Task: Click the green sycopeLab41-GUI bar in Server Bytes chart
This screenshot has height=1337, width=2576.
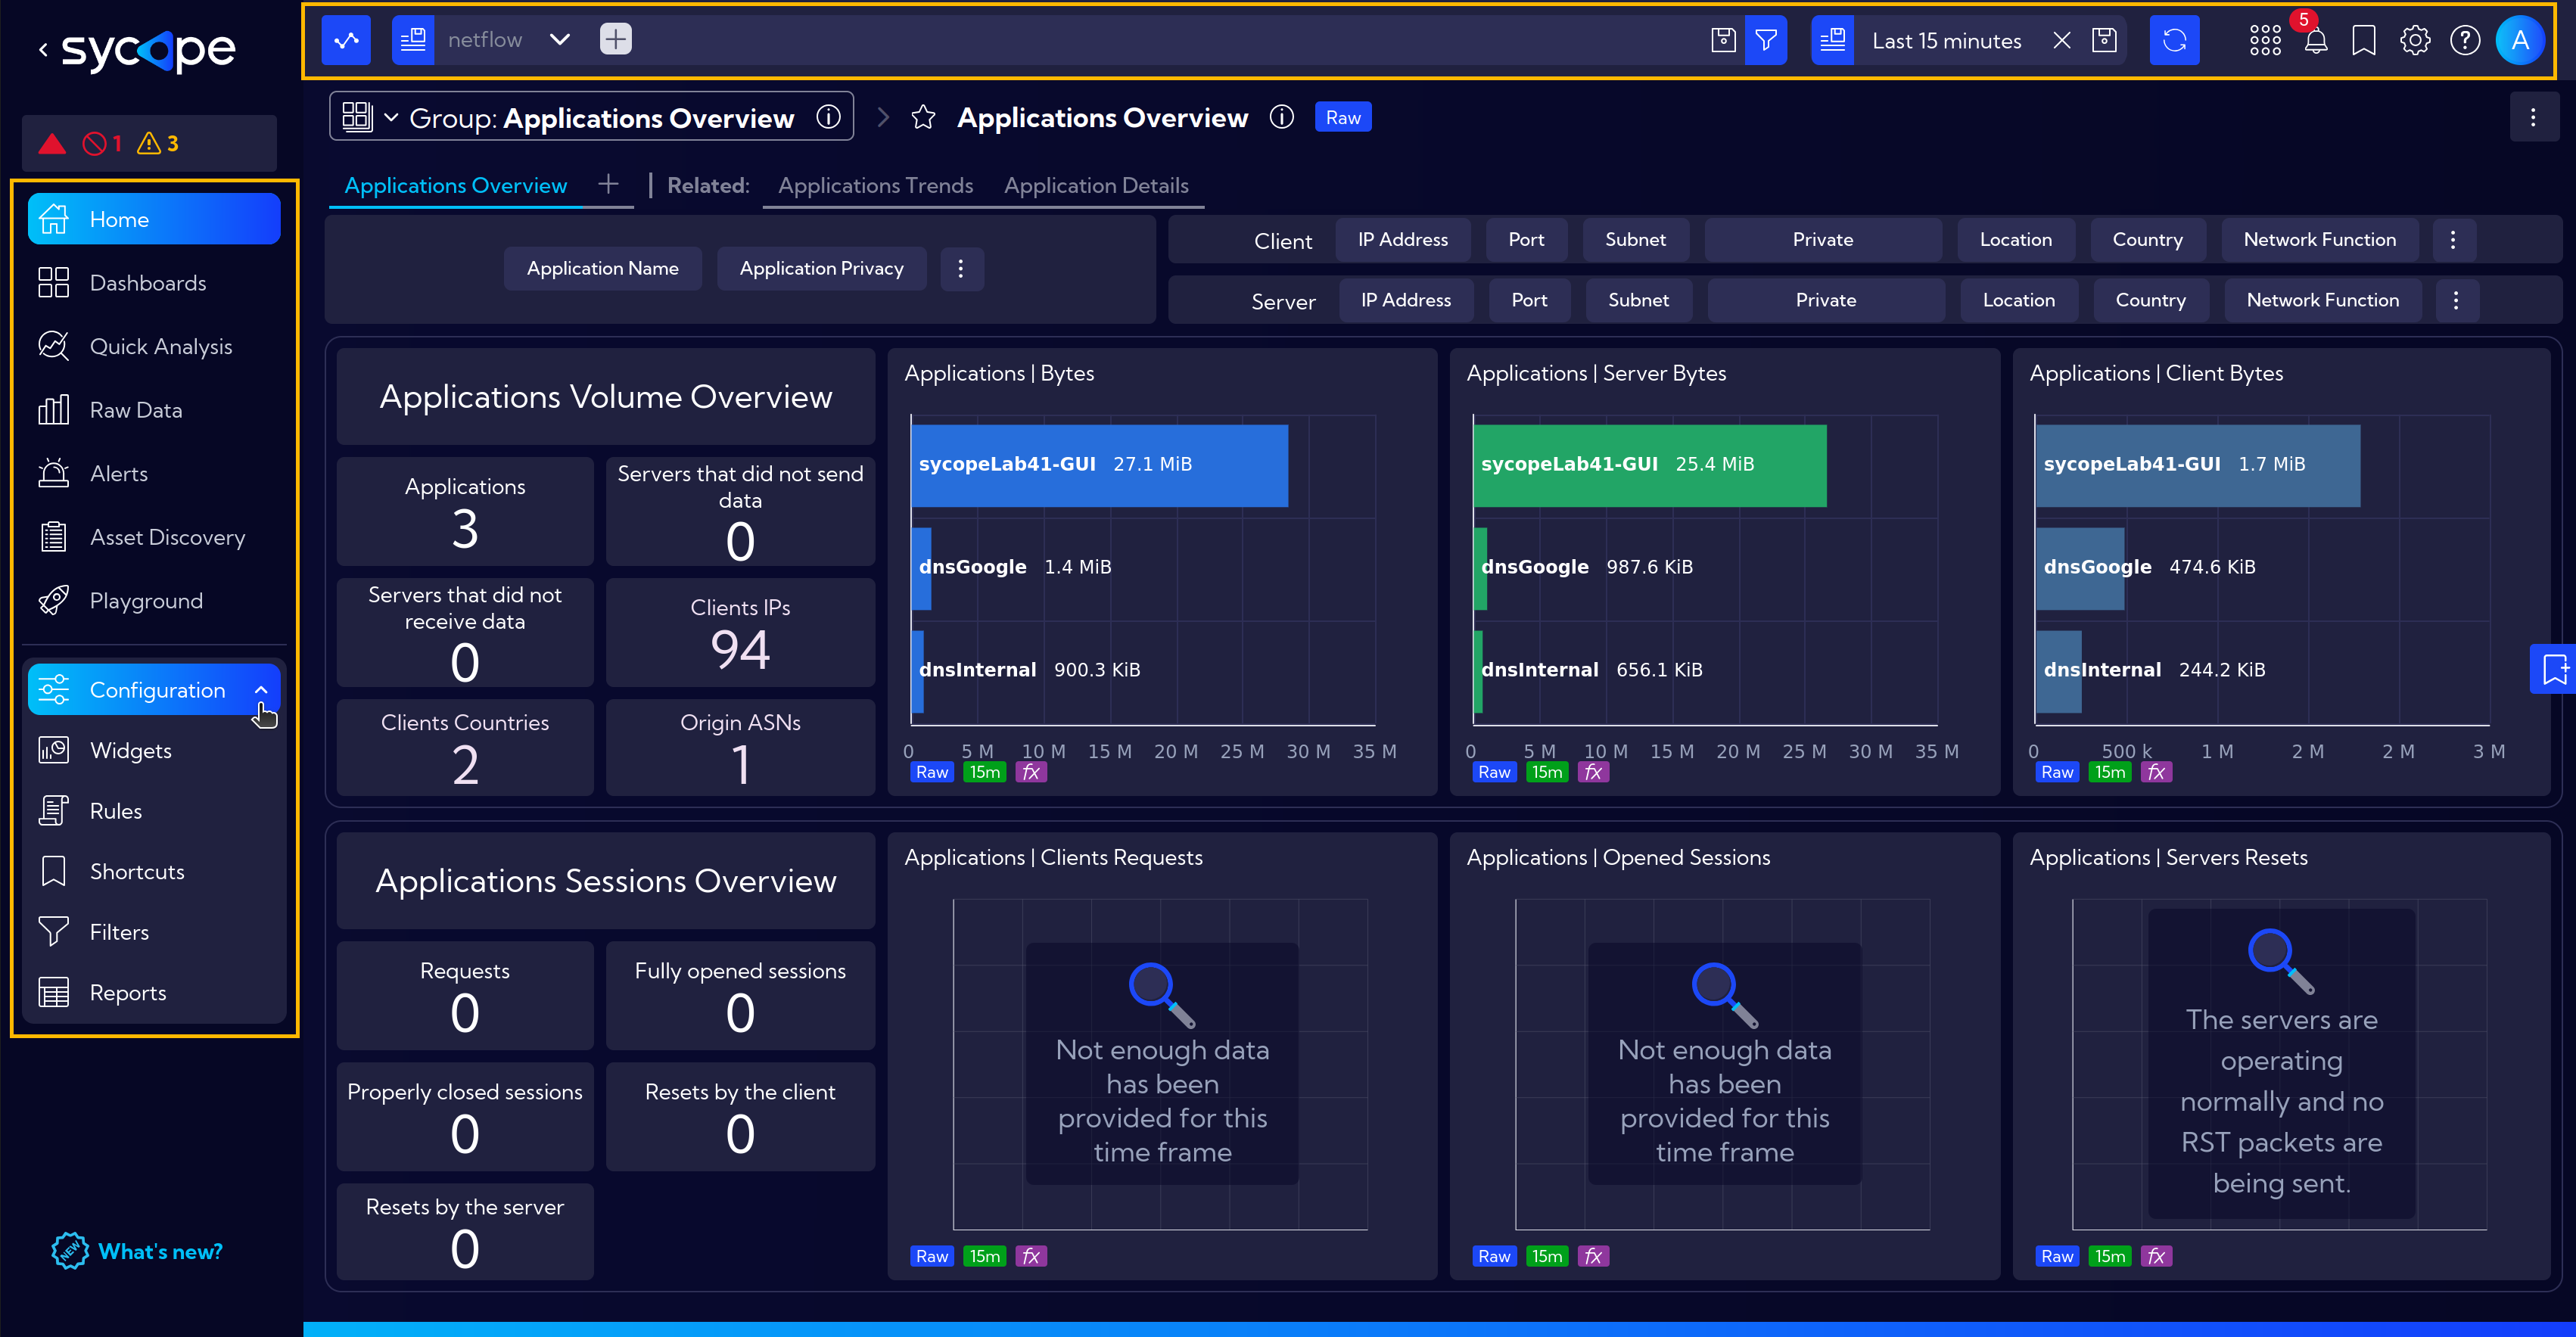Action: tap(1649, 465)
